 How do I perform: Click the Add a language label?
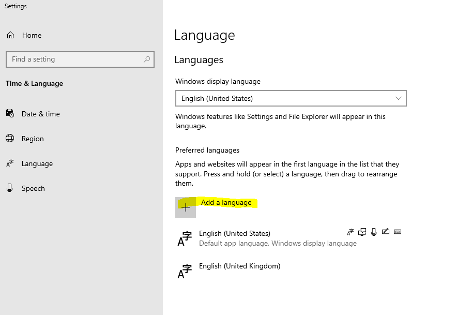click(x=226, y=202)
